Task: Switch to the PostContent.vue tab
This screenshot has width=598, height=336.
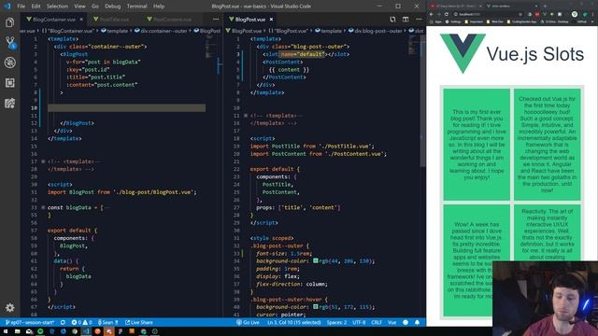Action: click(x=172, y=20)
